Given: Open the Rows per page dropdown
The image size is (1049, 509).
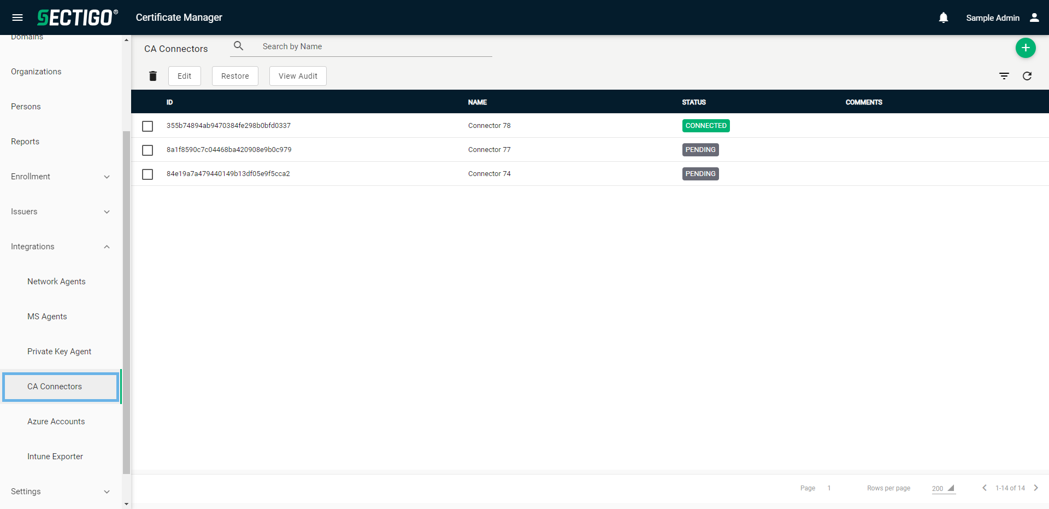Looking at the screenshot, I should (944, 488).
